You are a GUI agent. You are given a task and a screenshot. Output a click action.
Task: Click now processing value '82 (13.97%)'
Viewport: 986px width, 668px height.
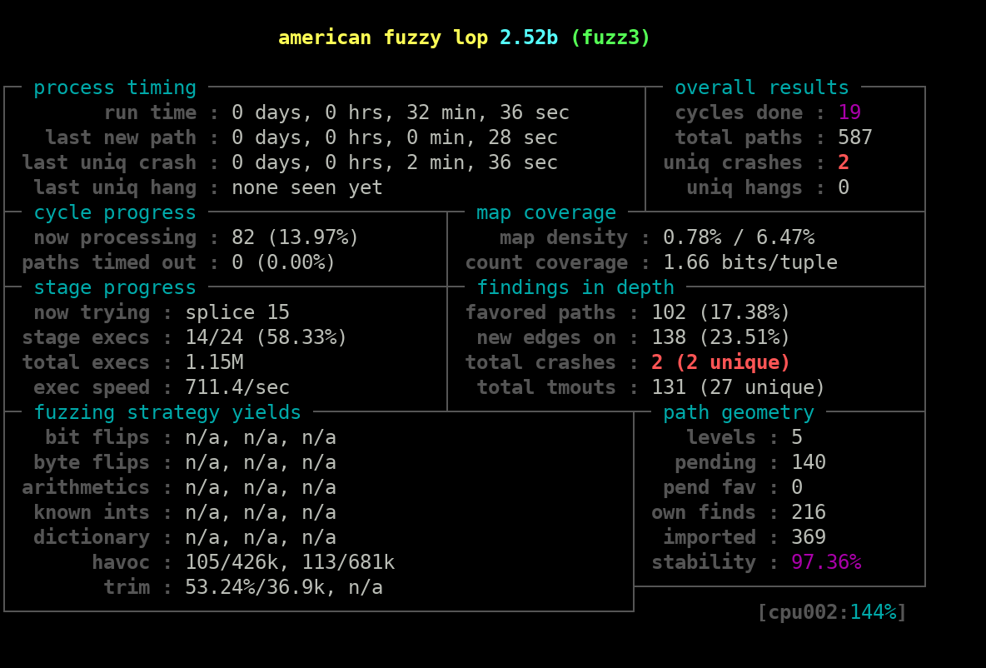point(295,237)
